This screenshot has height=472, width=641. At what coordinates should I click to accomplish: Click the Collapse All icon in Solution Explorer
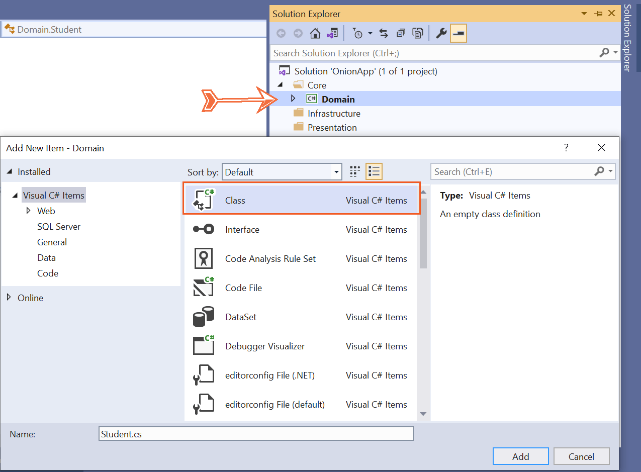coord(401,34)
